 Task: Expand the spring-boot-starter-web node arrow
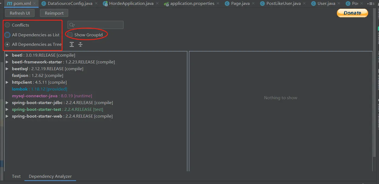[7, 116]
